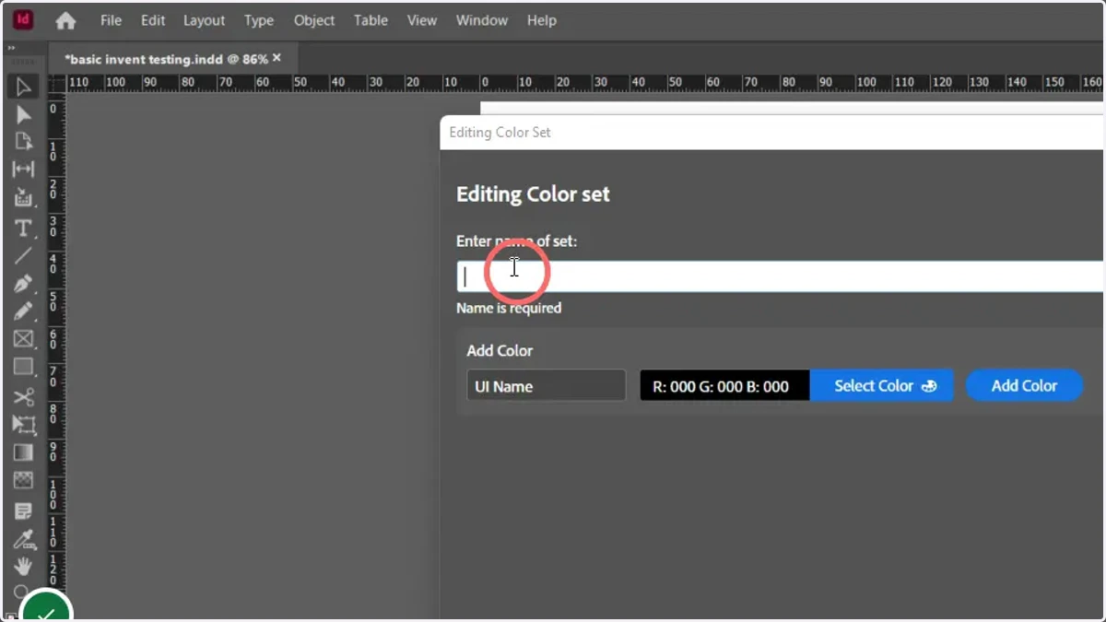The height and width of the screenshot is (622, 1106).
Task: Click the Select Color button
Action: click(x=881, y=386)
